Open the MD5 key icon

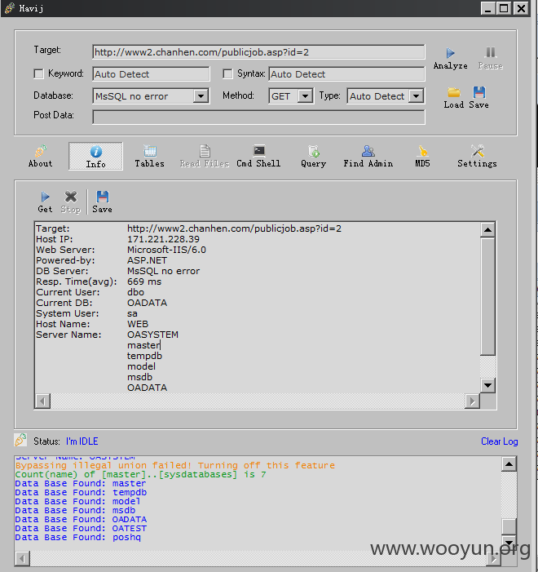tap(422, 151)
